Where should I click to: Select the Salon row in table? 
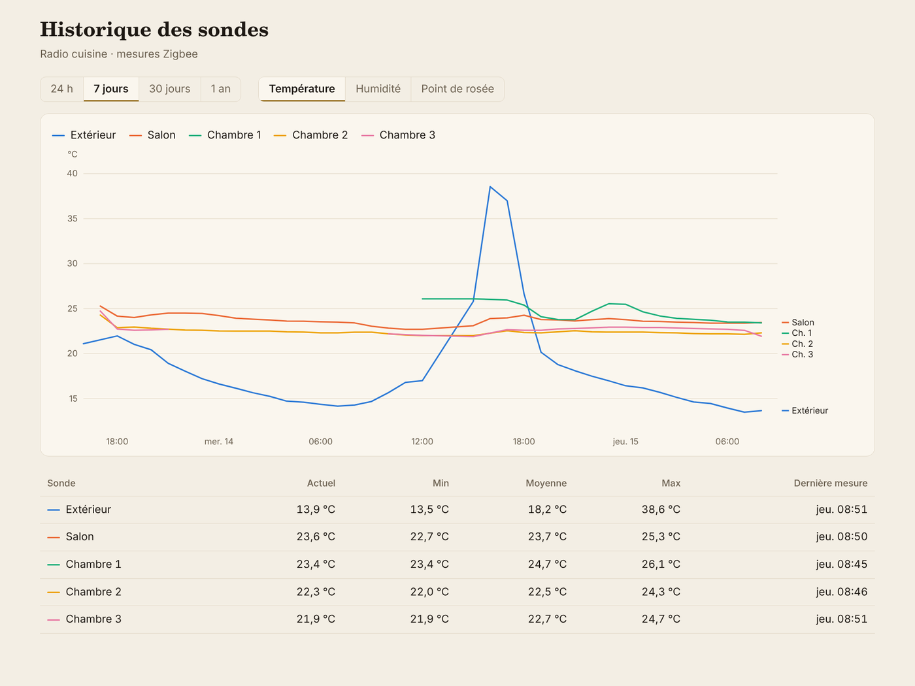tap(457, 537)
